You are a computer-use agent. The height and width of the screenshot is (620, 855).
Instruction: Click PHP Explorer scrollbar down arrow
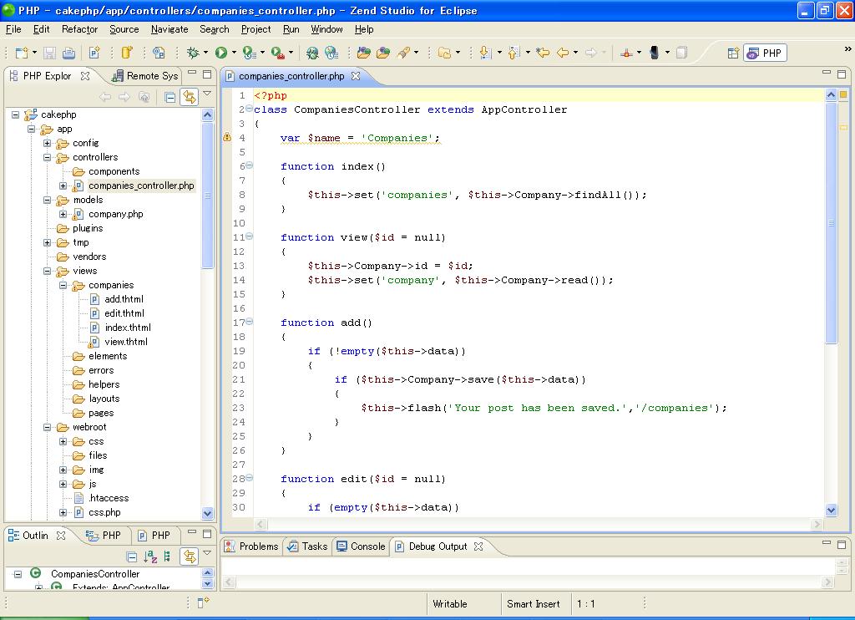[x=207, y=513]
